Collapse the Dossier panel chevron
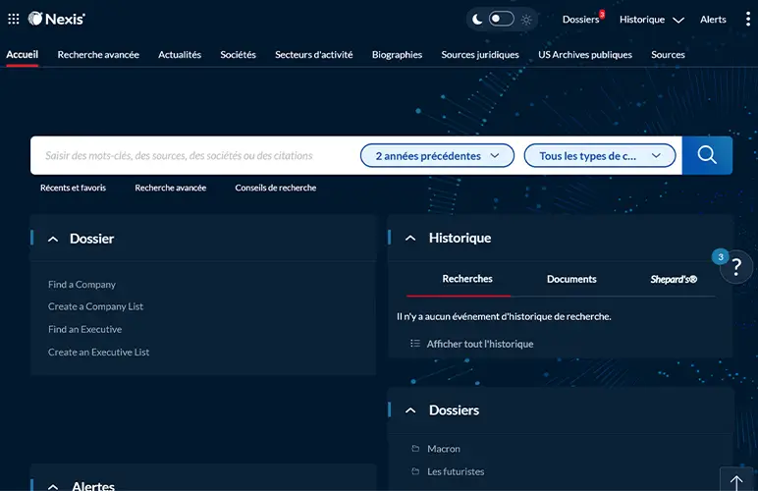Viewport: 758px width, 491px height. [53, 239]
